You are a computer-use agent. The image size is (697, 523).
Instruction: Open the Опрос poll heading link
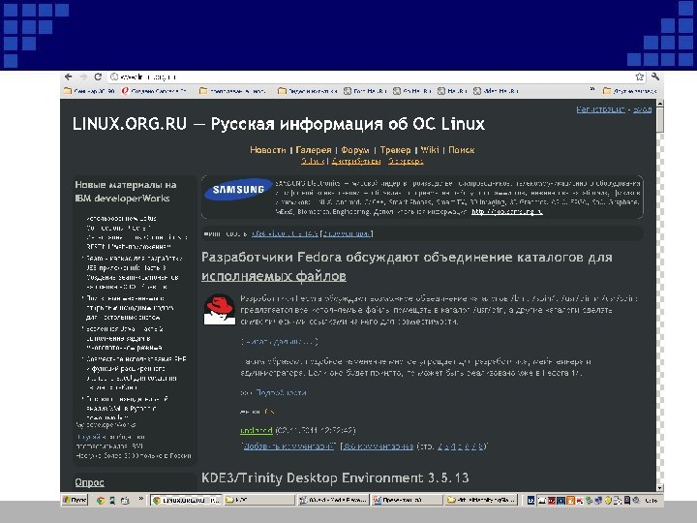tap(89, 482)
